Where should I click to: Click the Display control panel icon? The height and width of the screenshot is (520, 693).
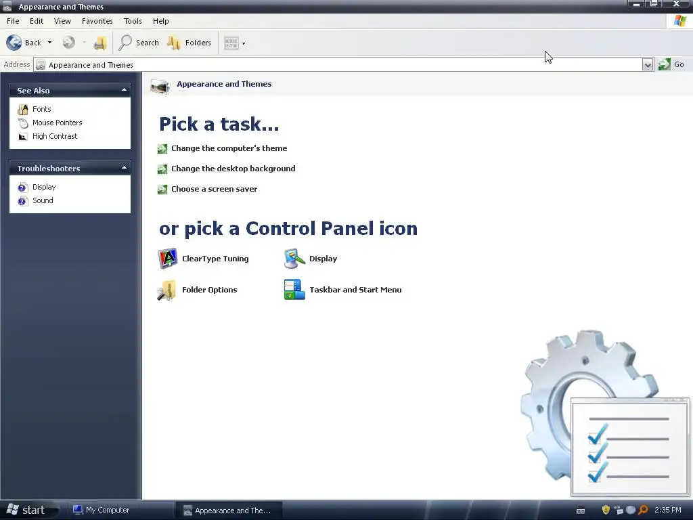pyautogui.click(x=294, y=259)
